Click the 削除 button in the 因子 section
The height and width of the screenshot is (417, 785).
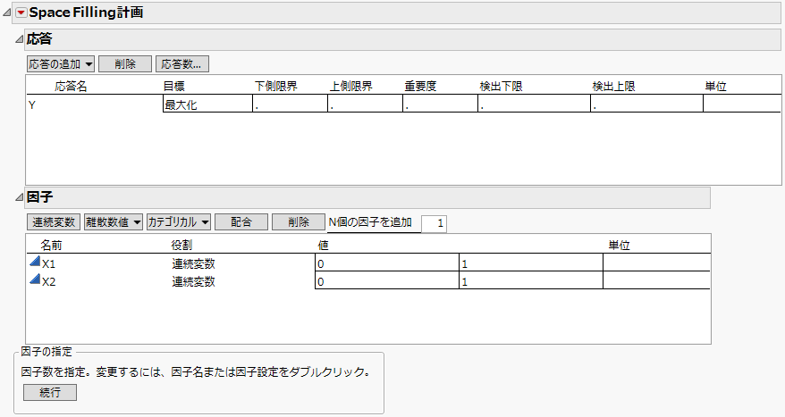tap(299, 222)
